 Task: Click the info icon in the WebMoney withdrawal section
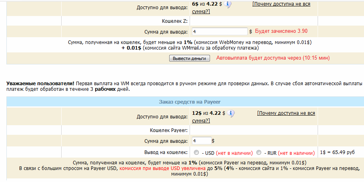[228, 5]
